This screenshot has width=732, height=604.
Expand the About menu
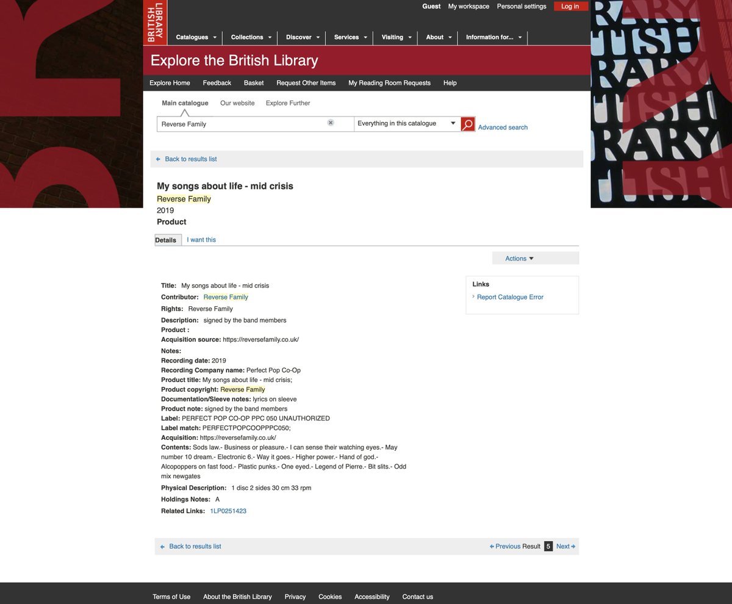pyautogui.click(x=438, y=37)
